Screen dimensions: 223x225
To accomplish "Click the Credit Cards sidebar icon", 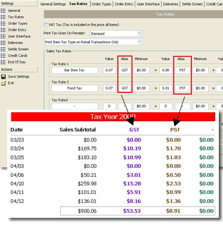I will (3, 56).
